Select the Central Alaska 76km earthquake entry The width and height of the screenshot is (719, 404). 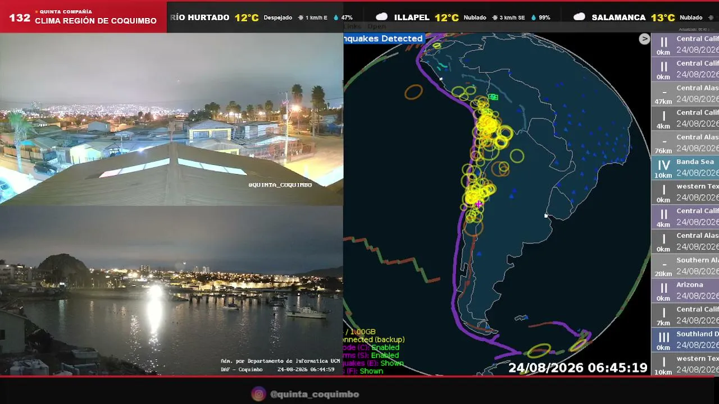(685, 143)
